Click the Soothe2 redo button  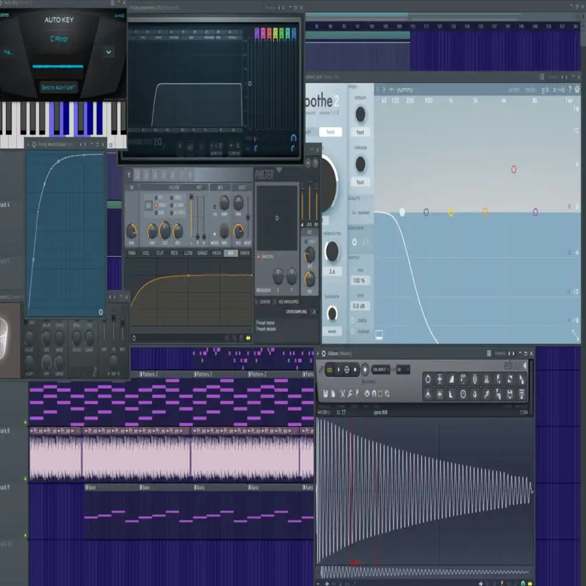pyautogui.click(x=530, y=90)
